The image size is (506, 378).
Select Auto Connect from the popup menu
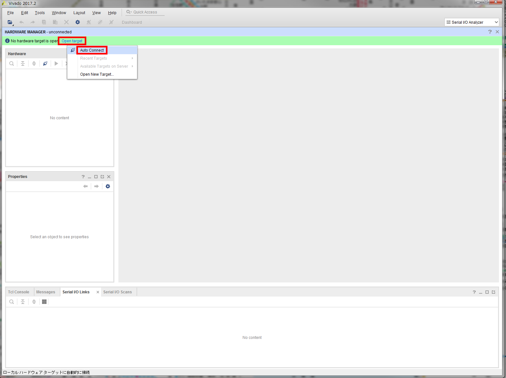(x=102, y=50)
